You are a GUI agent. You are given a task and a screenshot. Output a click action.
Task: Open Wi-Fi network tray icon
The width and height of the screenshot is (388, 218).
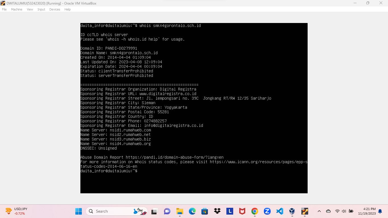(x=337, y=211)
